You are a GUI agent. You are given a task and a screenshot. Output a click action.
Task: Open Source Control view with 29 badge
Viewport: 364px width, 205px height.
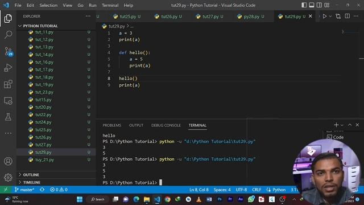pyautogui.click(x=9, y=51)
